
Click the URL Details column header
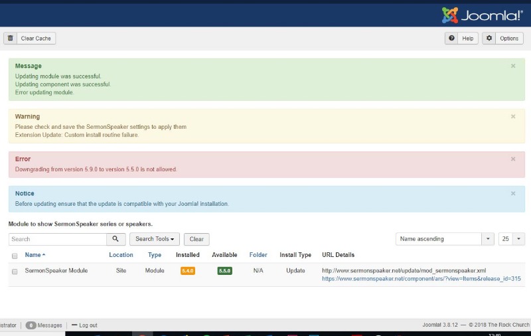point(338,255)
